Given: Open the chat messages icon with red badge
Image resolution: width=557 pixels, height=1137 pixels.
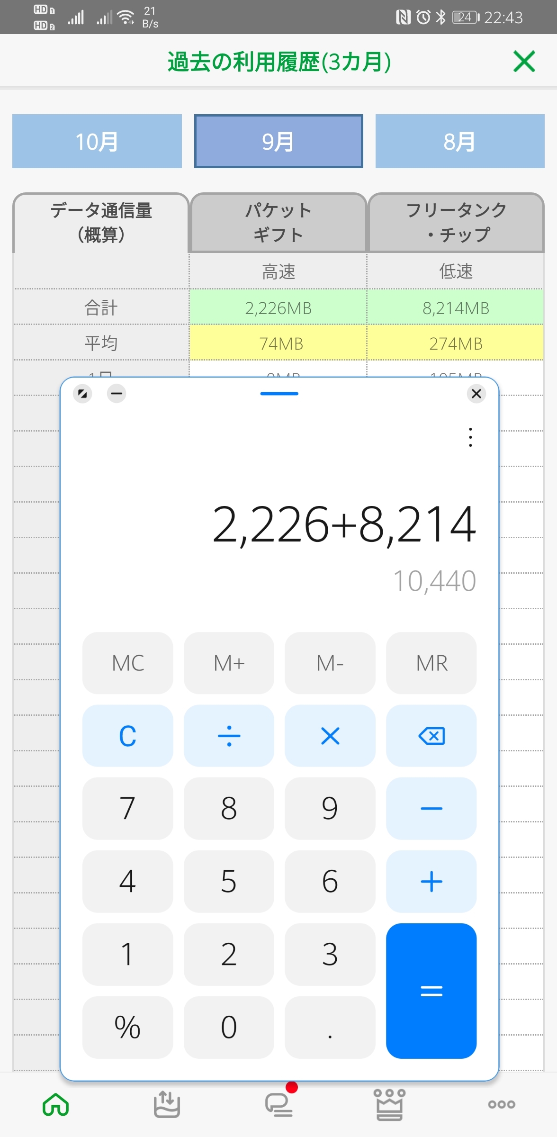Looking at the screenshot, I should tap(278, 1105).
